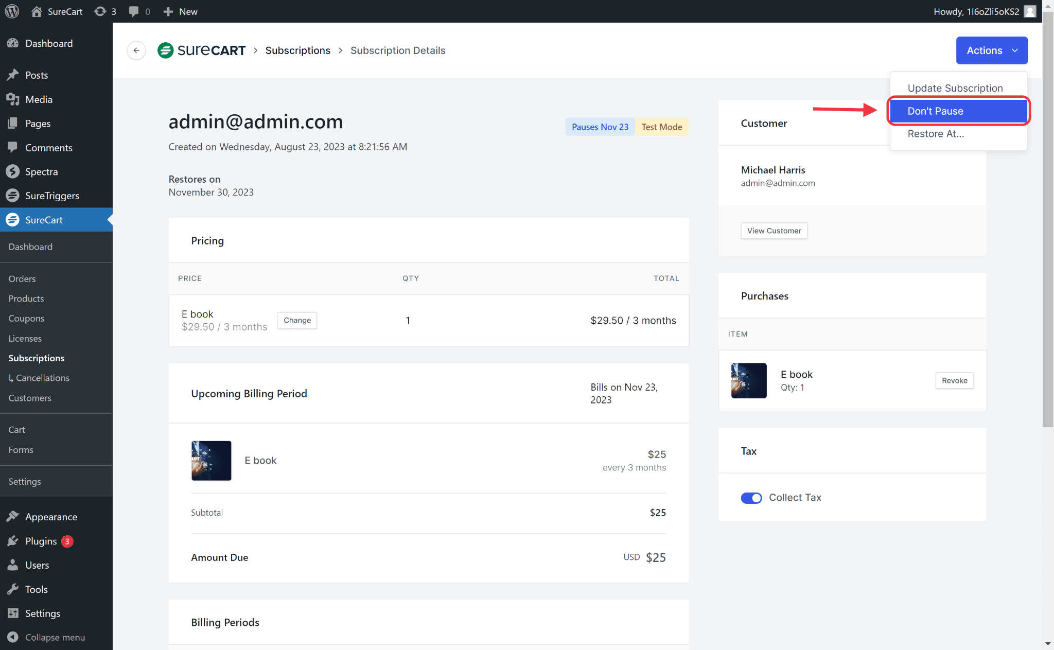Click the View Customer button
1054x650 pixels.
click(x=774, y=231)
